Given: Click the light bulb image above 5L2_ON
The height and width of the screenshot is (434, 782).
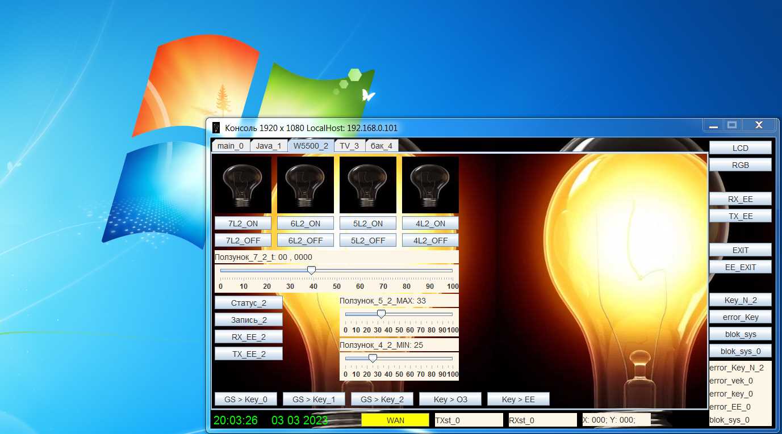Looking at the screenshot, I should (x=367, y=185).
